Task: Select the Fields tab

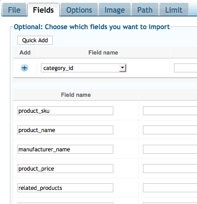Action: tap(43, 10)
